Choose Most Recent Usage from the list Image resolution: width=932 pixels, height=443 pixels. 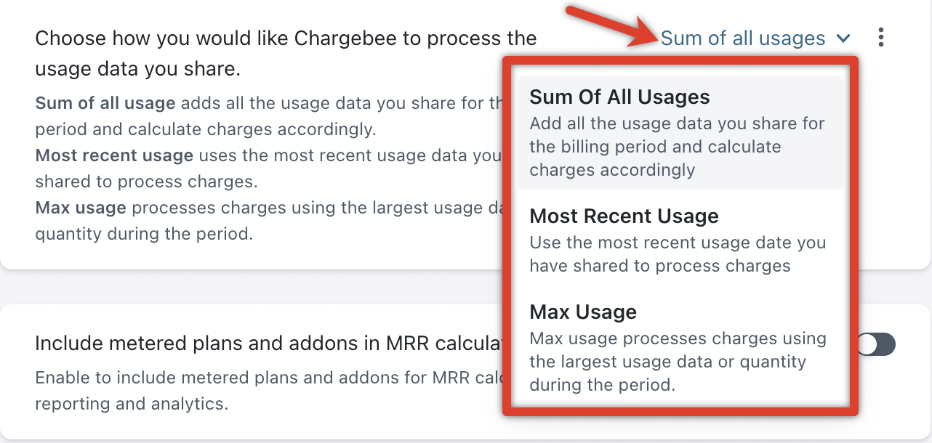[x=624, y=216]
